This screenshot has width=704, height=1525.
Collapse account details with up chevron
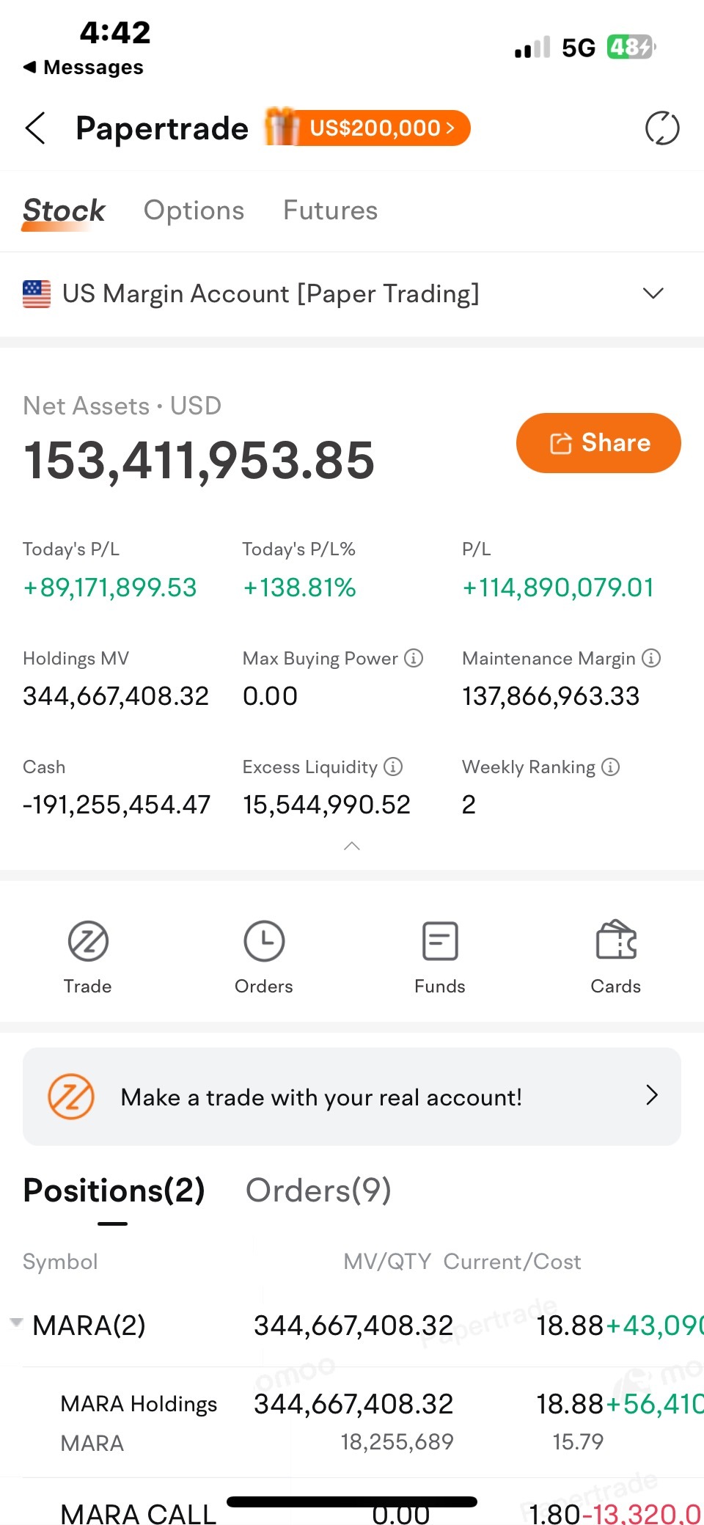[352, 846]
